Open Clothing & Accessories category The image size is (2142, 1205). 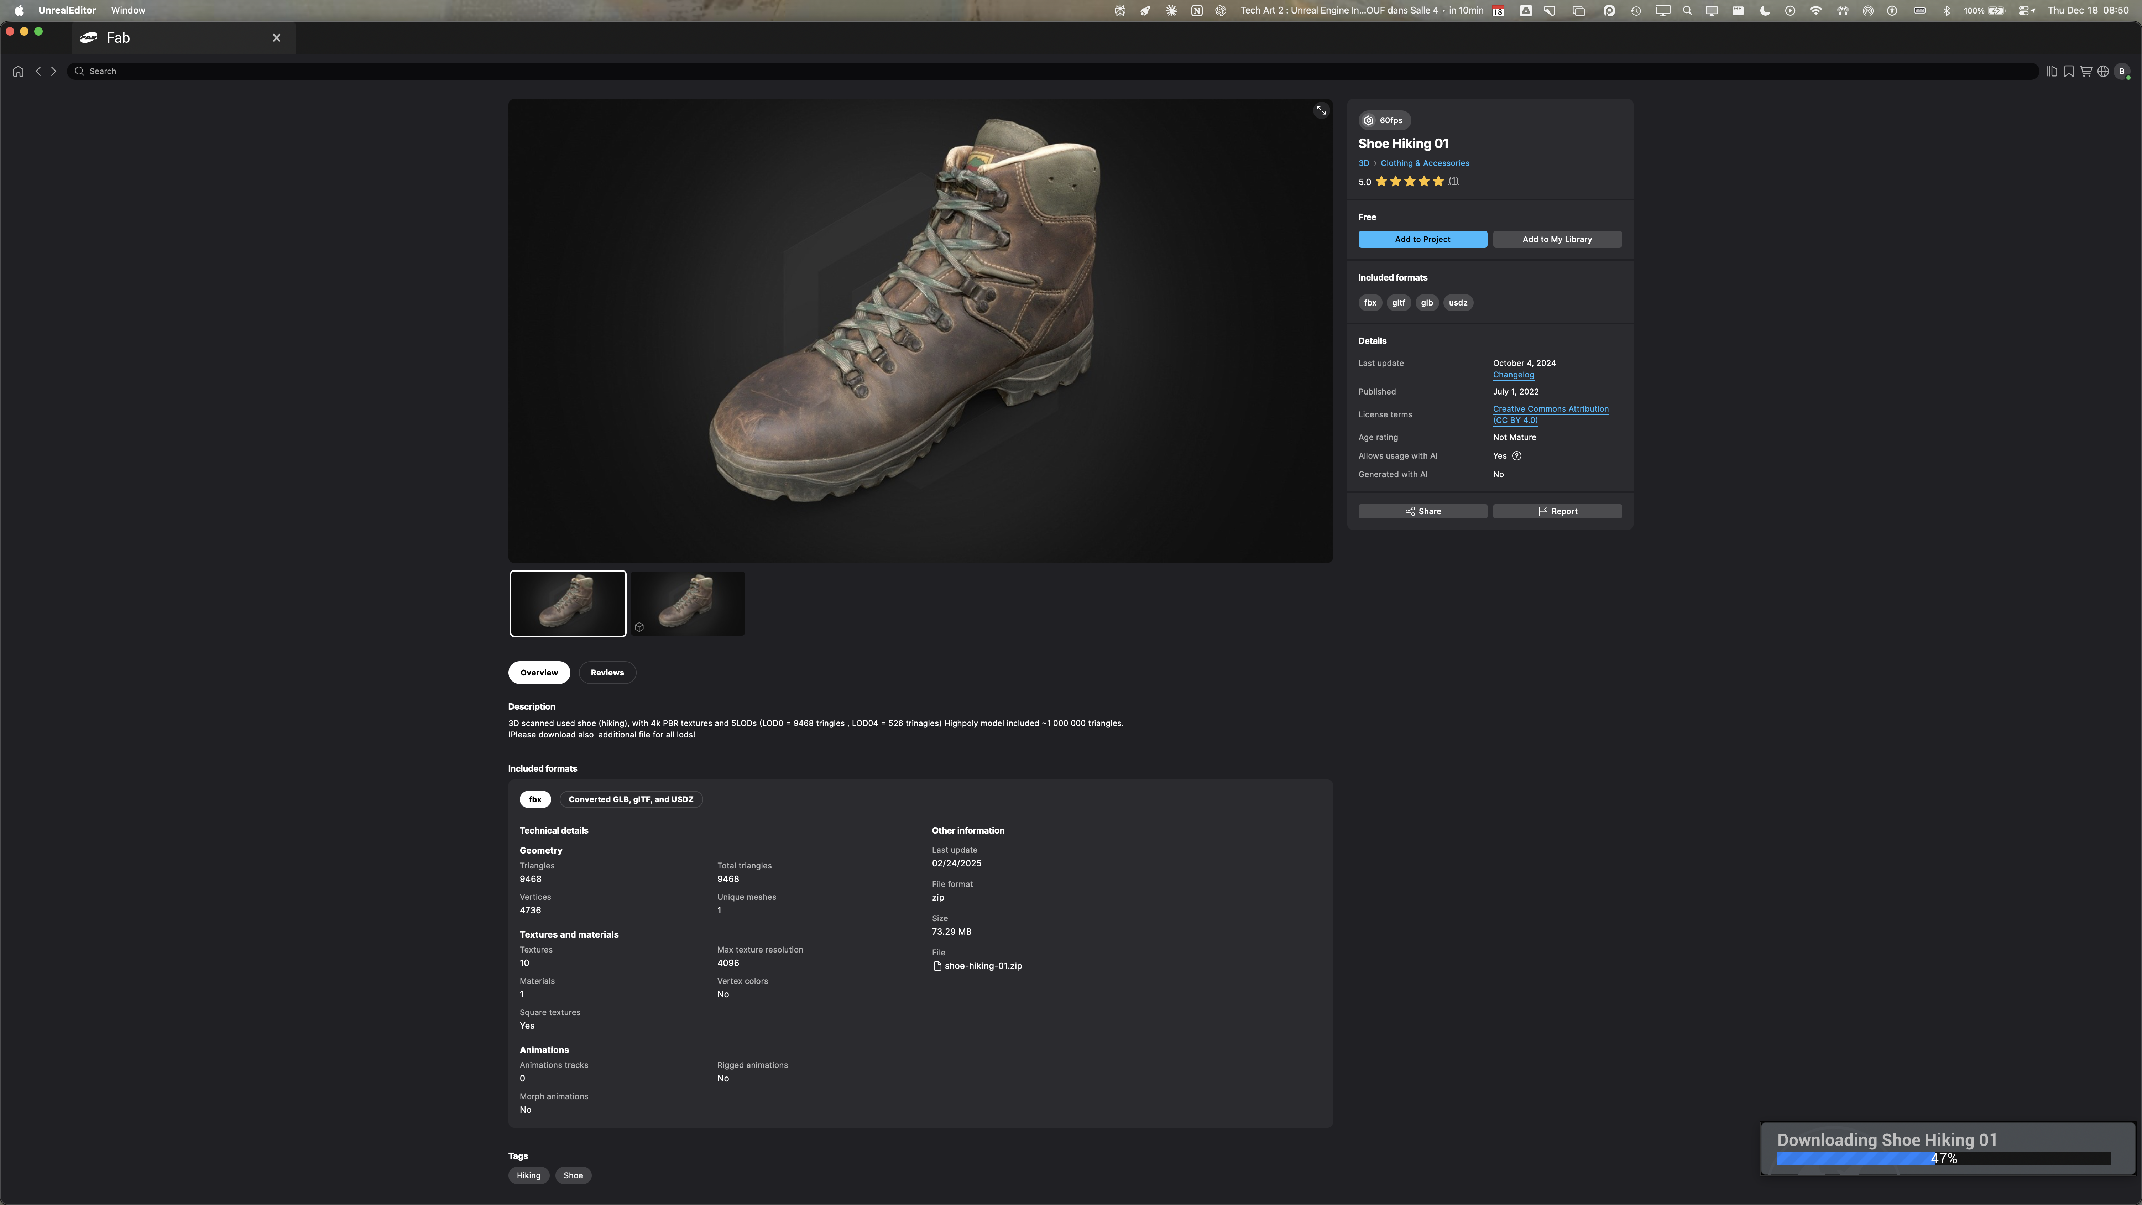click(x=1425, y=164)
